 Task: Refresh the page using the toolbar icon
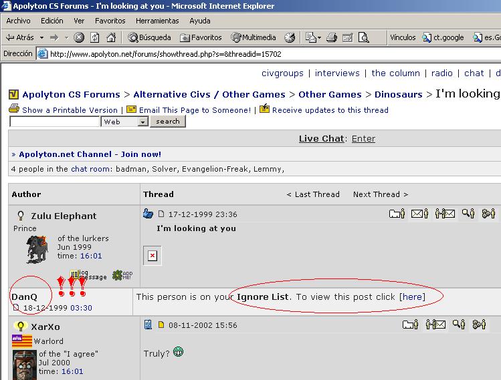tap(95, 38)
